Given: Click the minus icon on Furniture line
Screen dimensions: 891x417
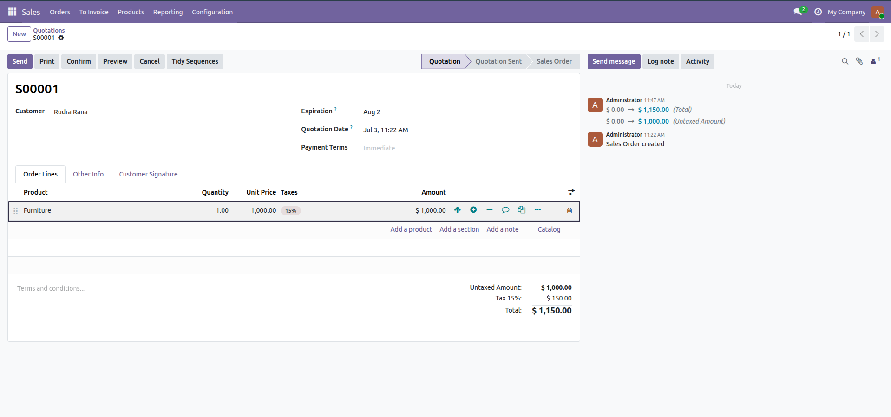Looking at the screenshot, I should tap(490, 210).
